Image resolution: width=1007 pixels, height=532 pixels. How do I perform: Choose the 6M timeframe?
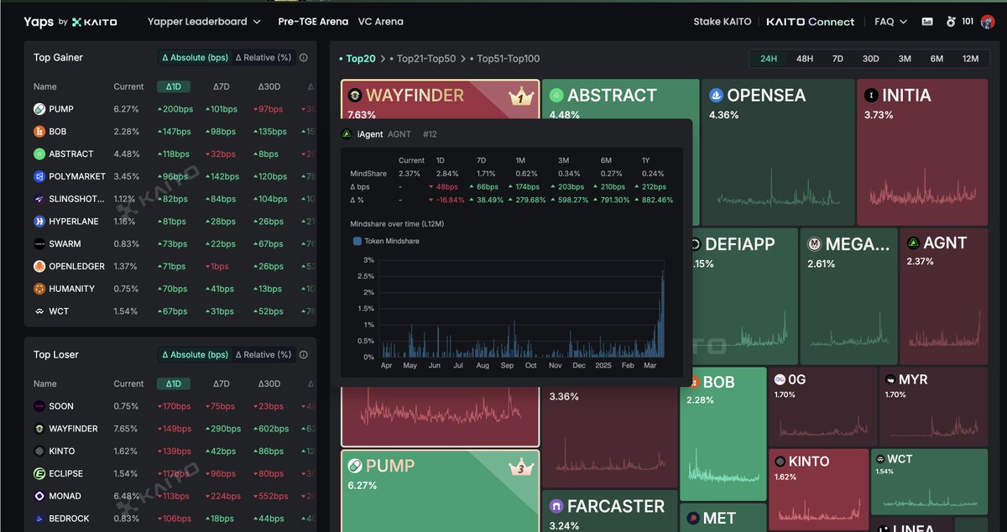click(937, 59)
